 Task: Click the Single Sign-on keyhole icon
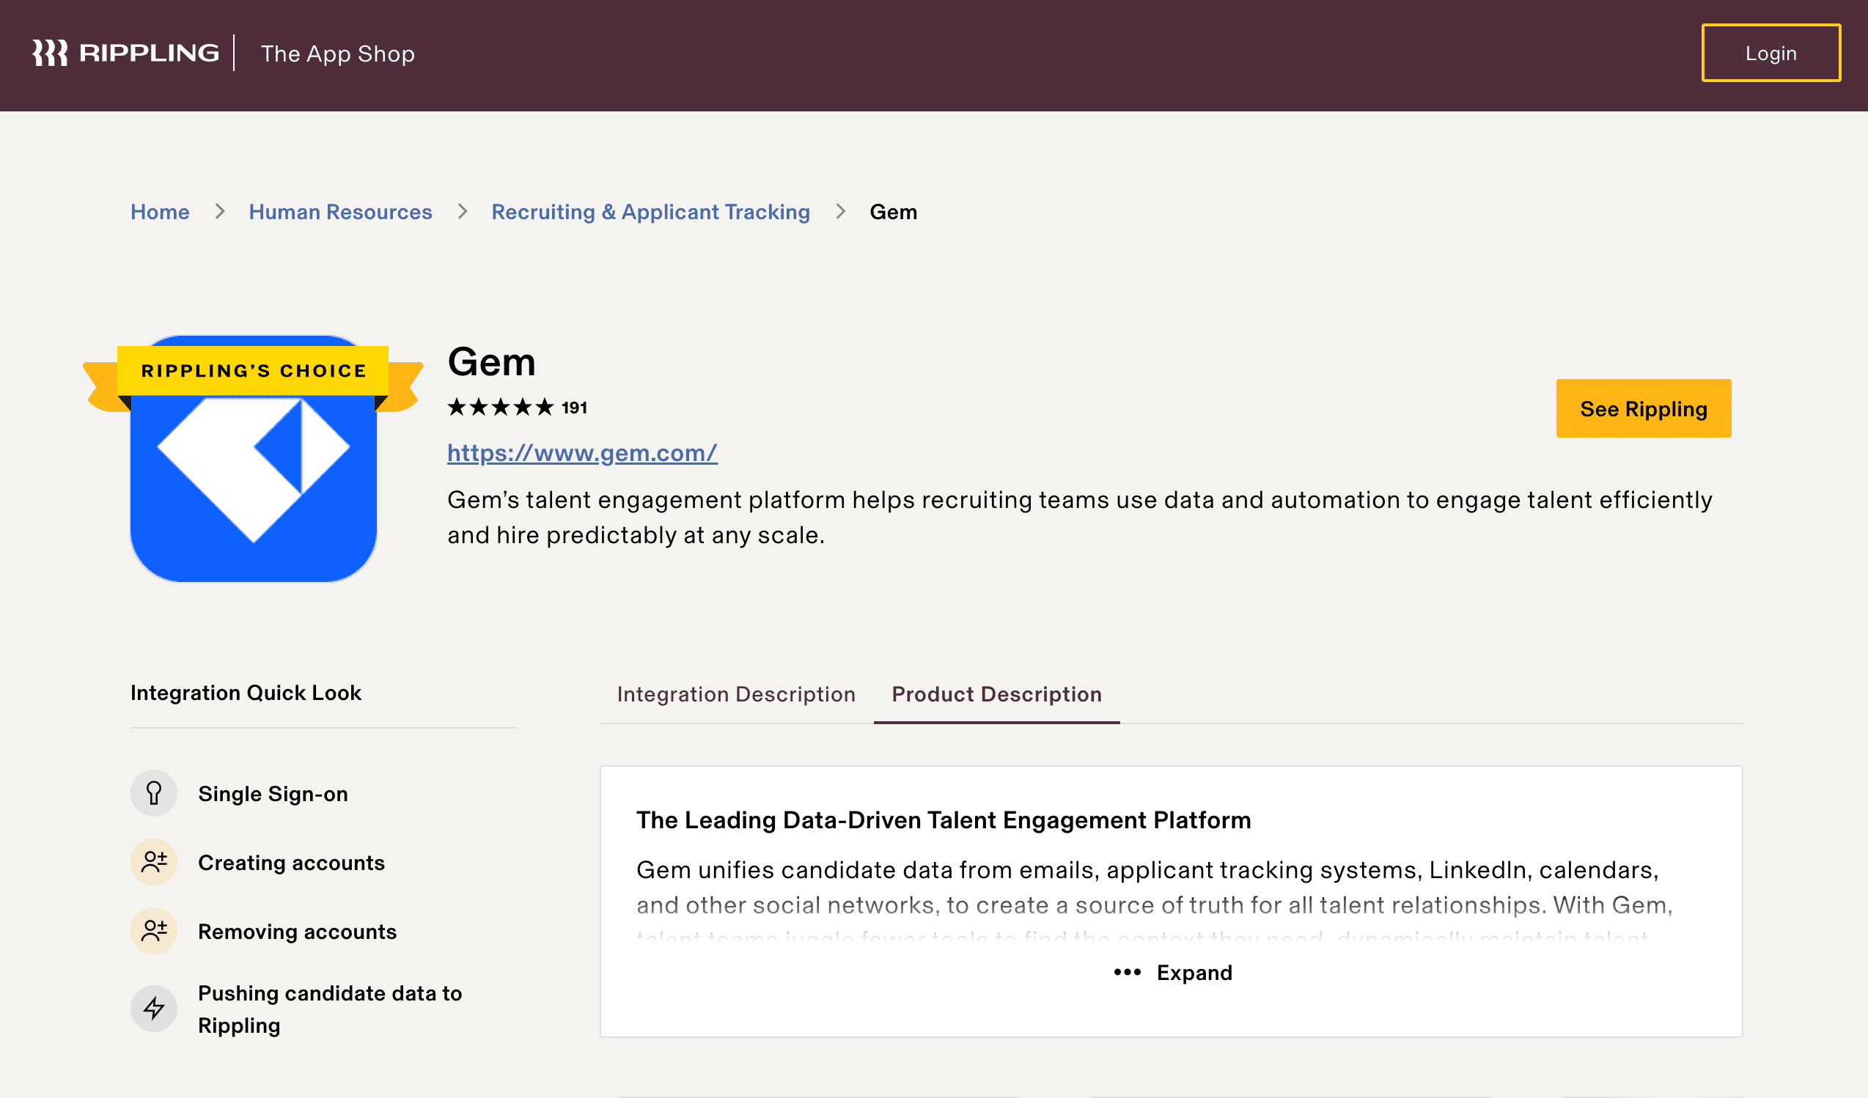pyautogui.click(x=153, y=794)
